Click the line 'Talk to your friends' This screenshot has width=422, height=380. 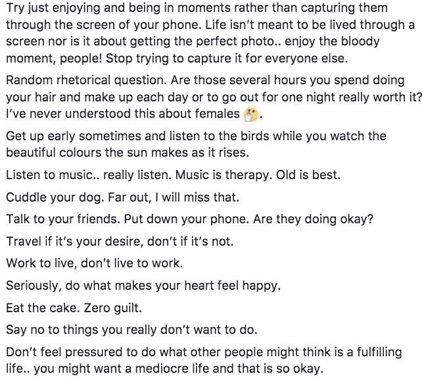(190, 219)
